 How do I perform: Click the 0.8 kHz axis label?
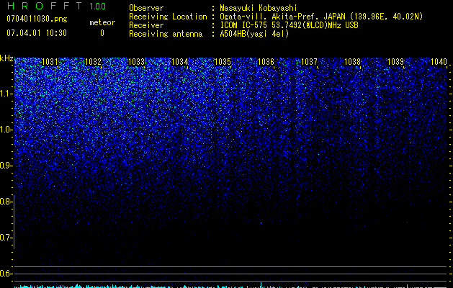(6, 202)
